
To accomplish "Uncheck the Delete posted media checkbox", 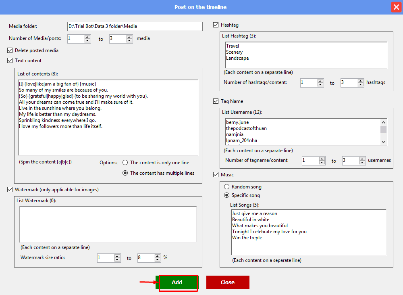I will click(10, 50).
